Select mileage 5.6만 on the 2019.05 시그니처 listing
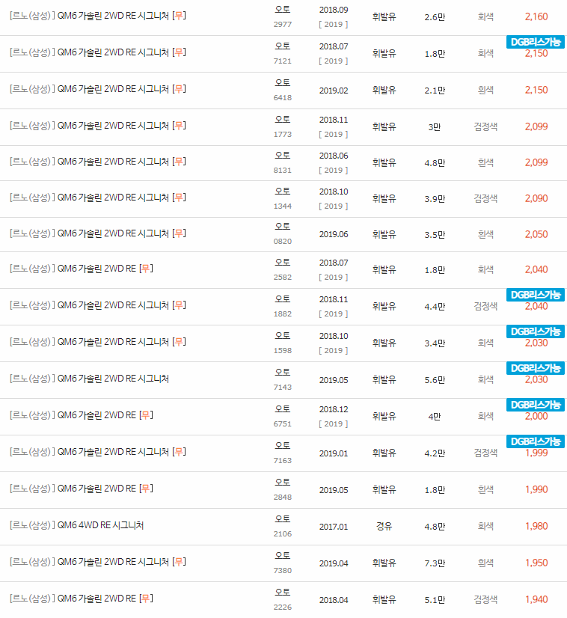The height and width of the screenshot is (618, 567). pos(436,379)
